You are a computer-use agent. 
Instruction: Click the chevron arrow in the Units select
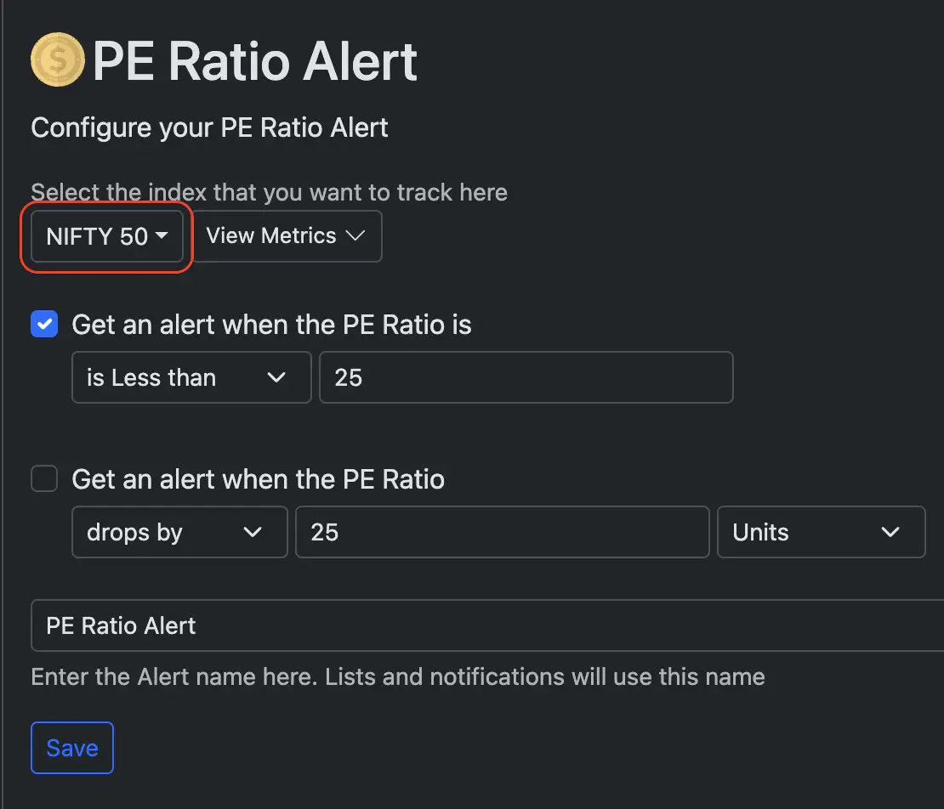(x=890, y=532)
